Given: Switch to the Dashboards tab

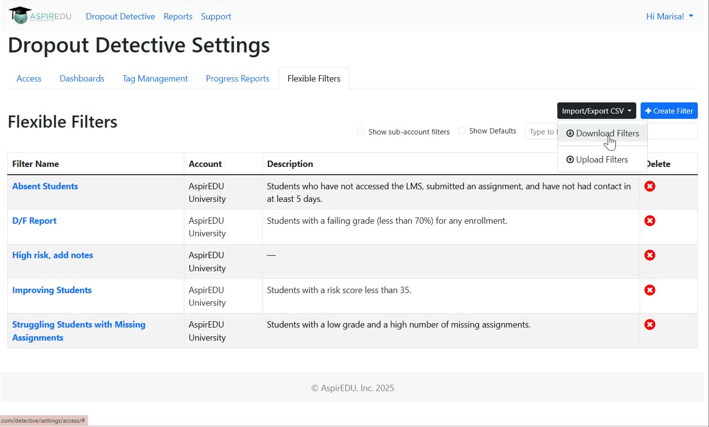Looking at the screenshot, I should (82, 79).
